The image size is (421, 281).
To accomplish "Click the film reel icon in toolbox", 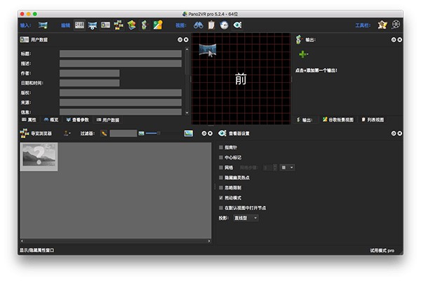I will pyautogui.click(x=396, y=25).
